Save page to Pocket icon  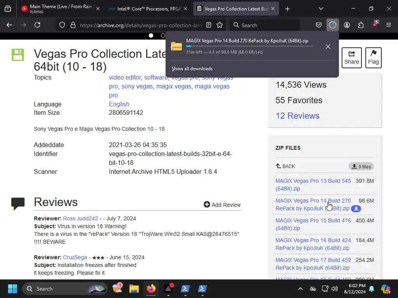coord(319,25)
